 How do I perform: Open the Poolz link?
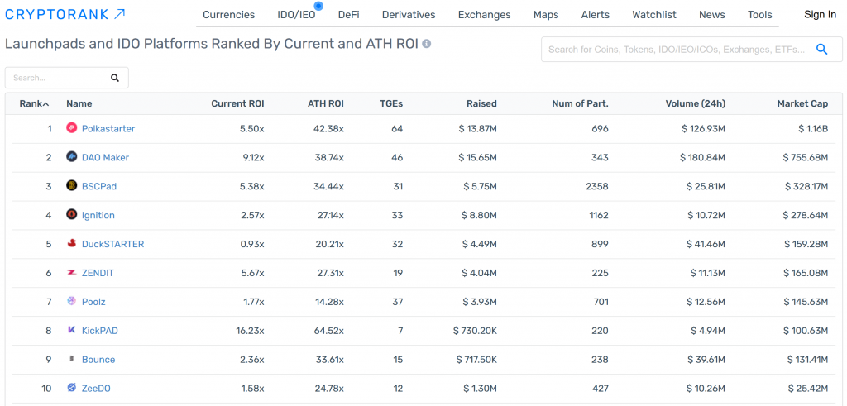click(93, 302)
